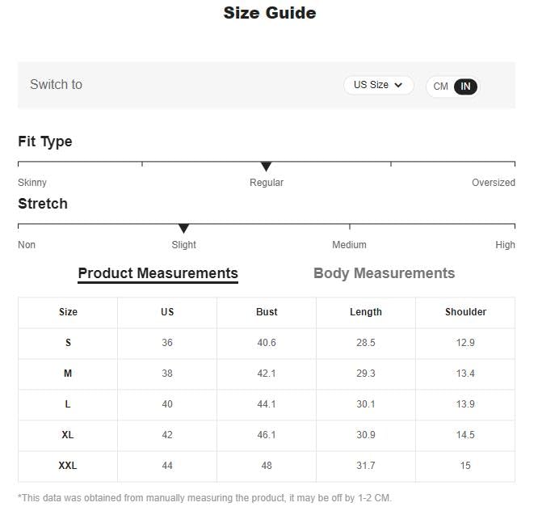The image size is (538, 511).
Task: Select the IN unit toggle
Action: (465, 87)
